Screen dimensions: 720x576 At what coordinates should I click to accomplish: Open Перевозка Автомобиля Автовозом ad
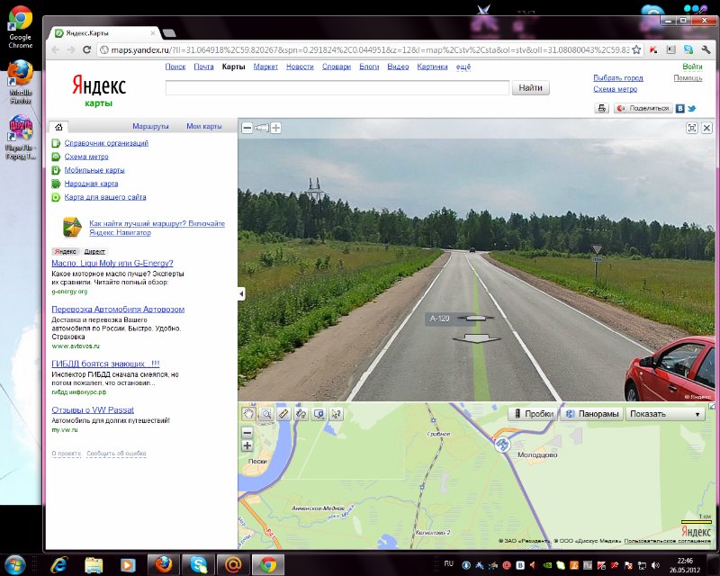(118, 309)
